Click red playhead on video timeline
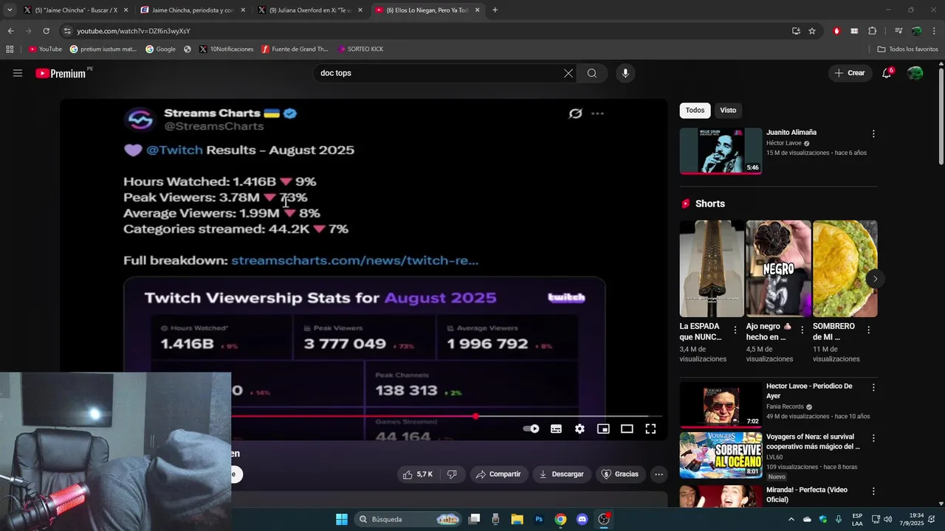The image size is (945, 531). (x=475, y=416)
